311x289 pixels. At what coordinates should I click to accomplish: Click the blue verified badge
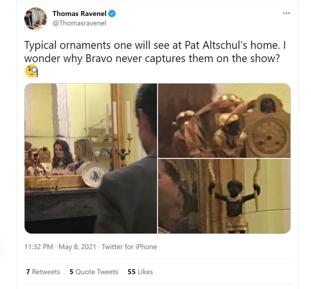(112, 14)
